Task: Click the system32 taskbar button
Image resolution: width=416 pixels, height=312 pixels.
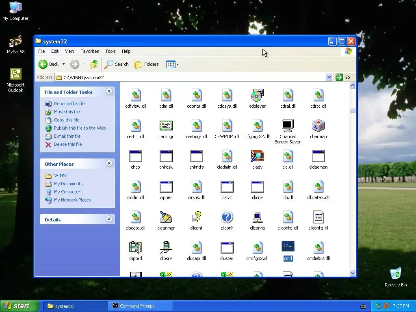Action: [x=75, y=306]
